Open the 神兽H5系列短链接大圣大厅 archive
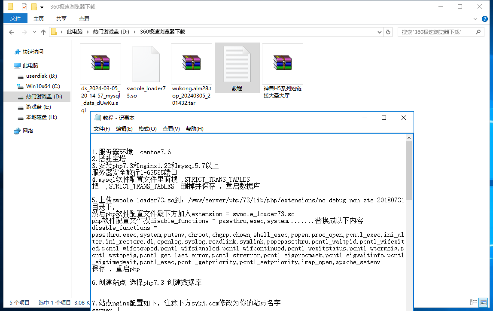Screen dimensions: 493x311 tap(283, 63)
